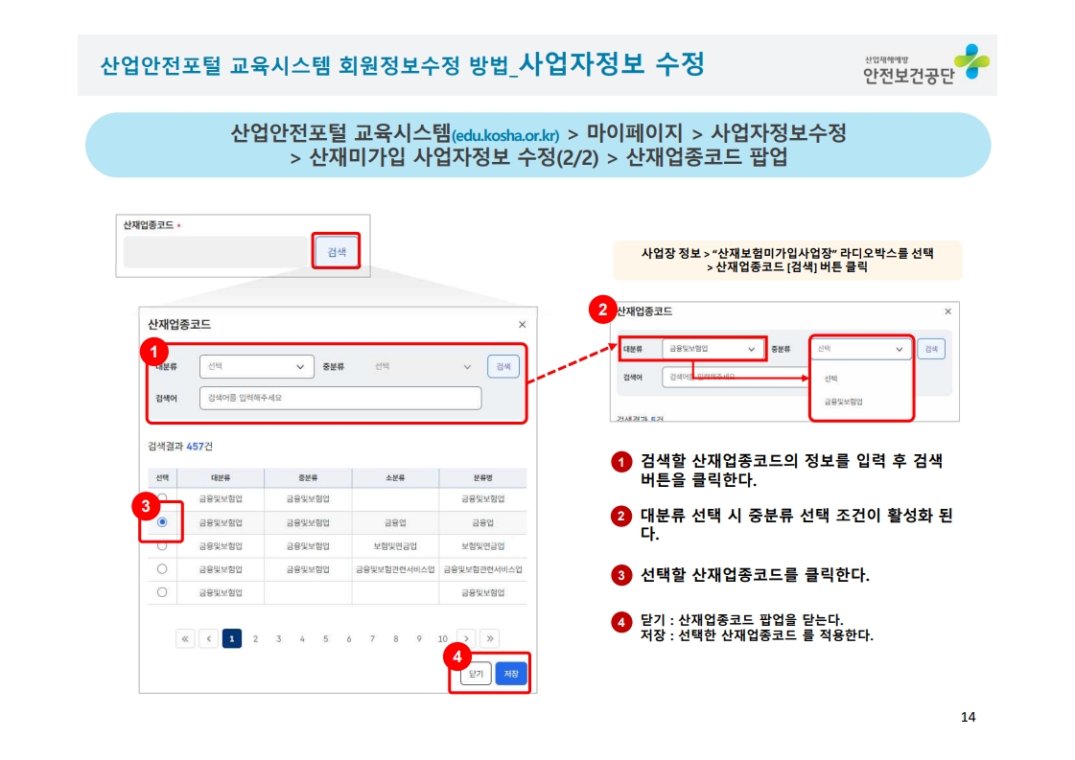Jump to last page using double-right arrow
Screen dimensions: 1075x760
[x=489, y=638]
